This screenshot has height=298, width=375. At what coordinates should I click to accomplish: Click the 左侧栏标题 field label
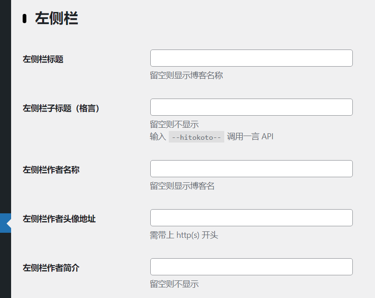[43, 59]
